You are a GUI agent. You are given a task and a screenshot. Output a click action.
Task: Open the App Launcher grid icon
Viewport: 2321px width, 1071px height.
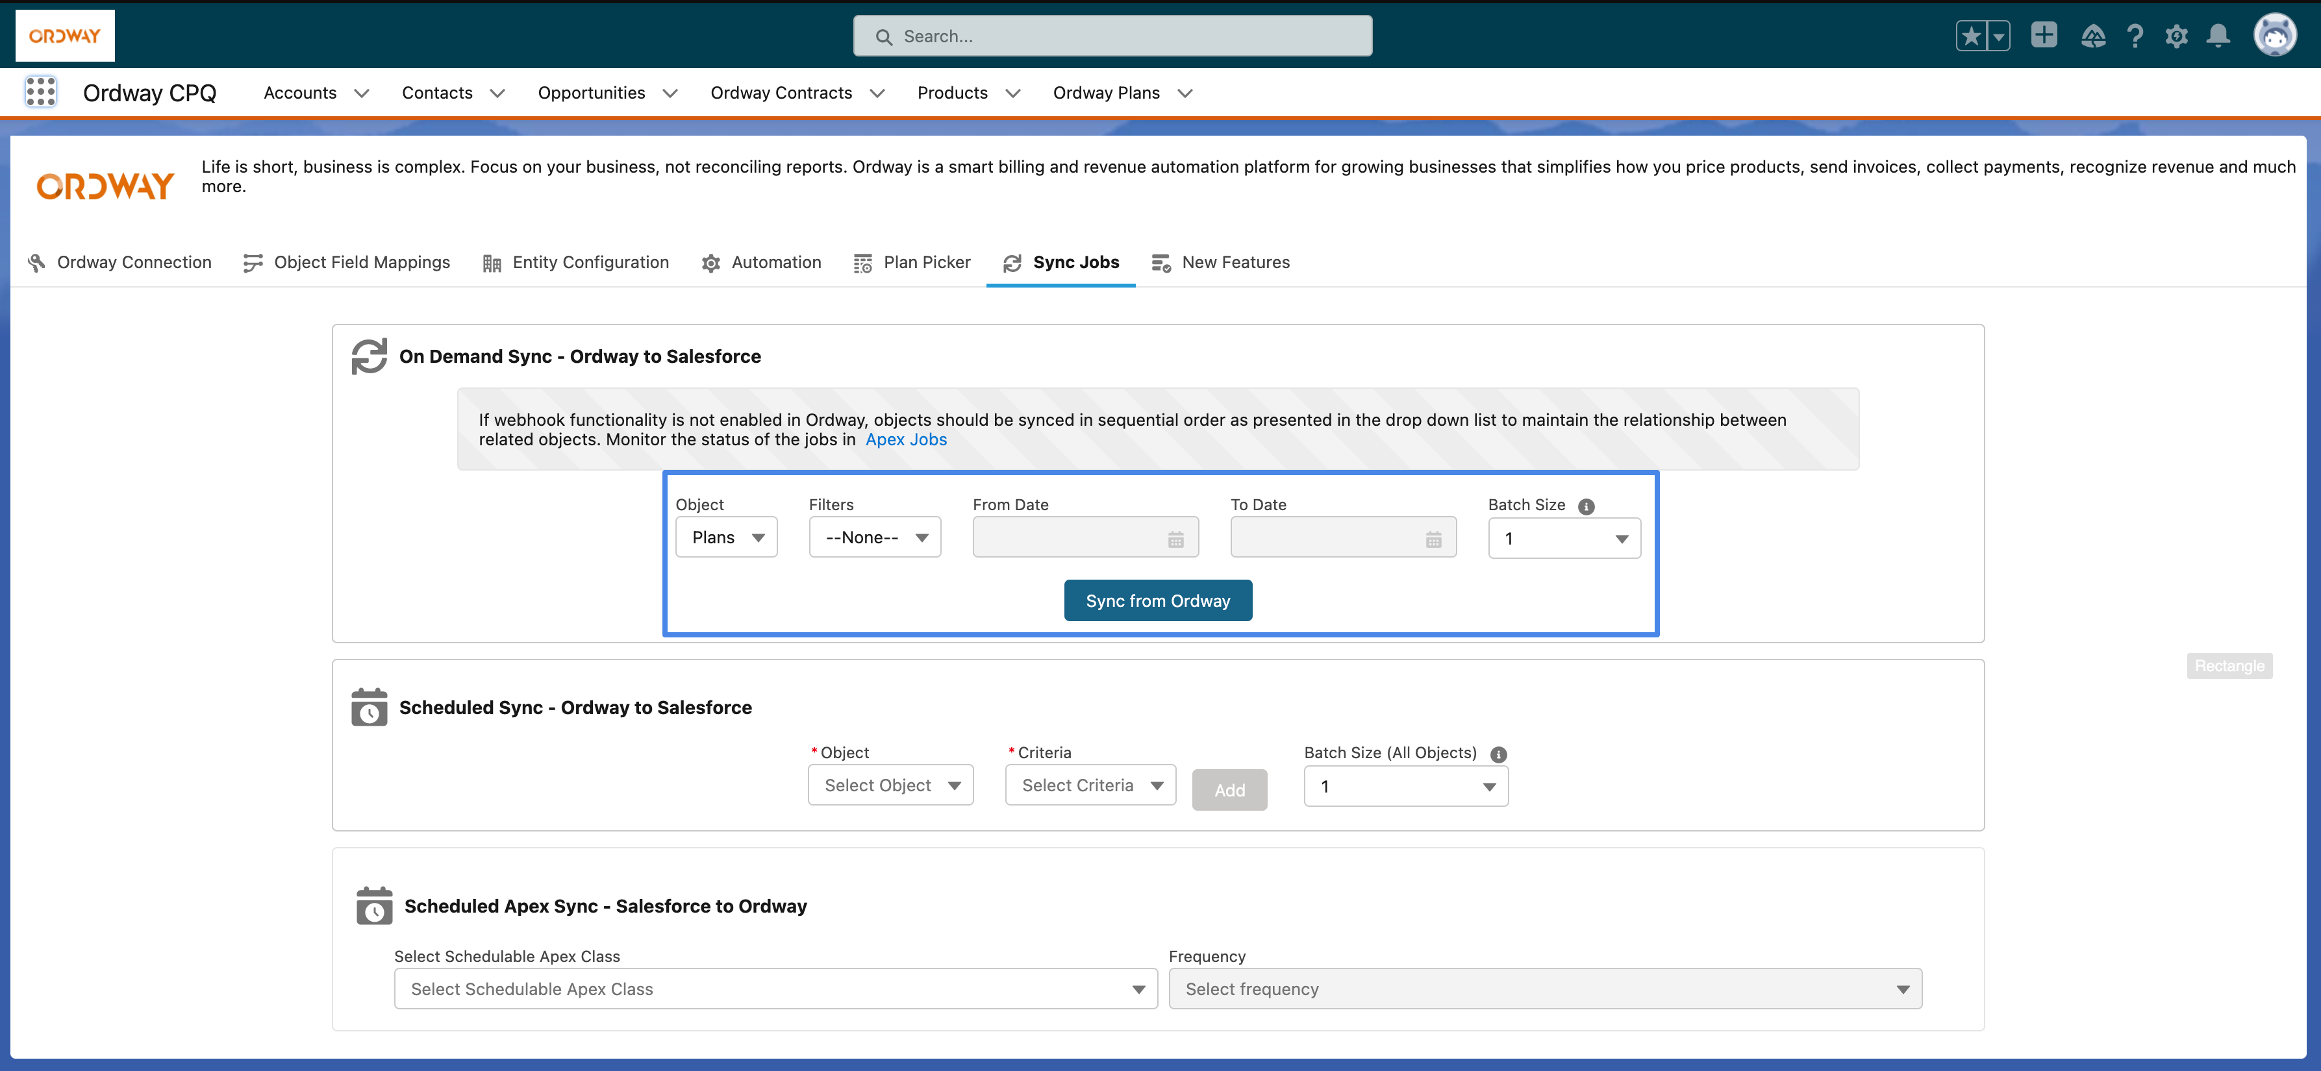[x=40, y=92]
